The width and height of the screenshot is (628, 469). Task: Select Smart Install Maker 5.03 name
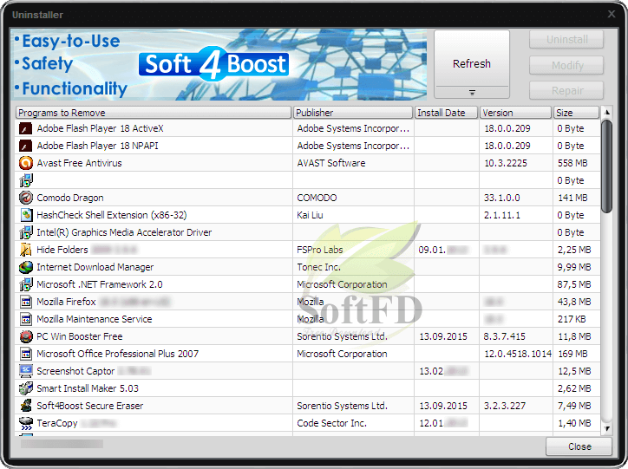pyautogui.click(x=88, y=388)
